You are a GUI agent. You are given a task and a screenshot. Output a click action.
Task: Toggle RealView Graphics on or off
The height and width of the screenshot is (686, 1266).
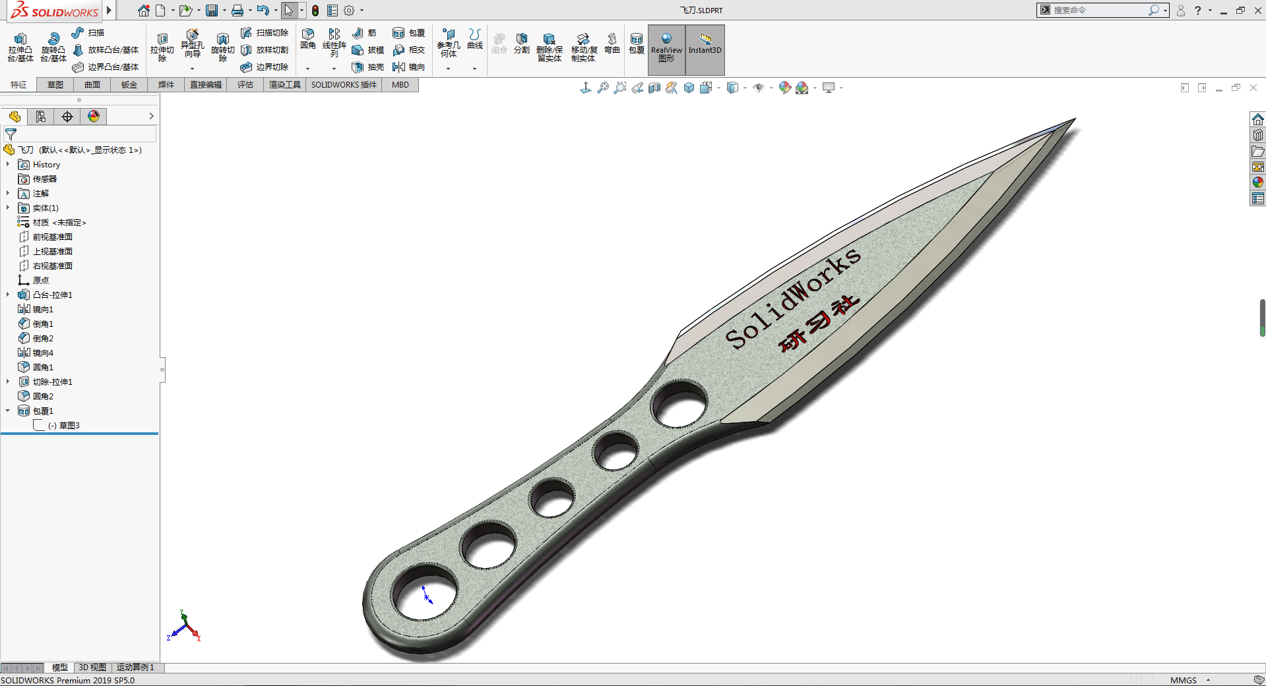click(666, 49)
